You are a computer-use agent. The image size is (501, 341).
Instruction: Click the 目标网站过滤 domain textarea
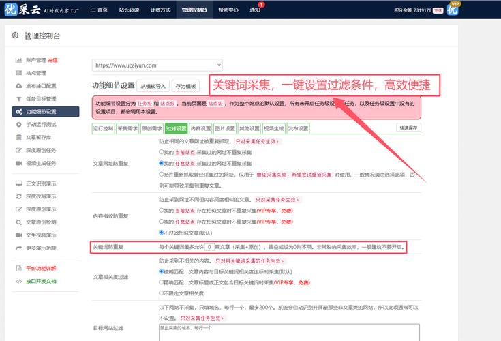pos(289,332)
